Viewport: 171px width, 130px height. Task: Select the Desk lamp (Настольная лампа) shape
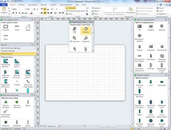(x=6, y=114)
